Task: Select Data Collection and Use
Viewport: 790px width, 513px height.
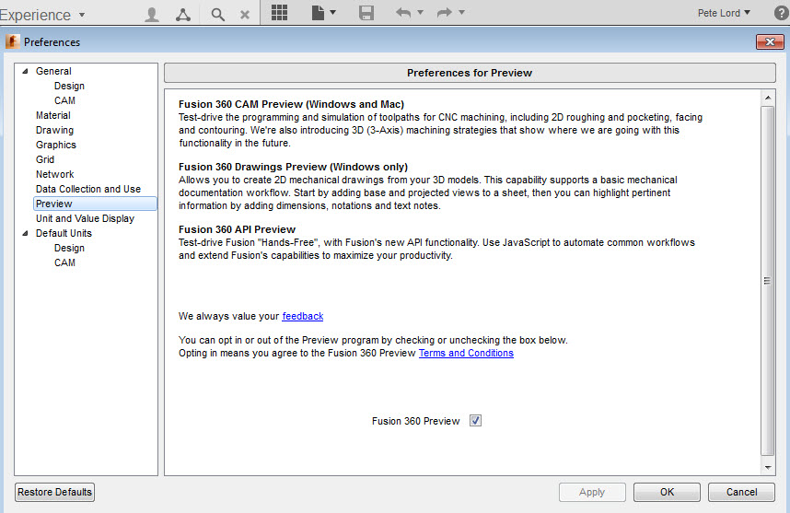Action: [x=88, y=189]
